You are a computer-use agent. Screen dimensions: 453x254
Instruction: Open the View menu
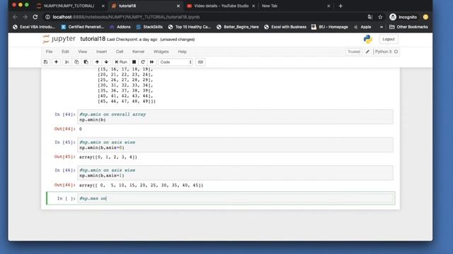click(x=82, y=52)
